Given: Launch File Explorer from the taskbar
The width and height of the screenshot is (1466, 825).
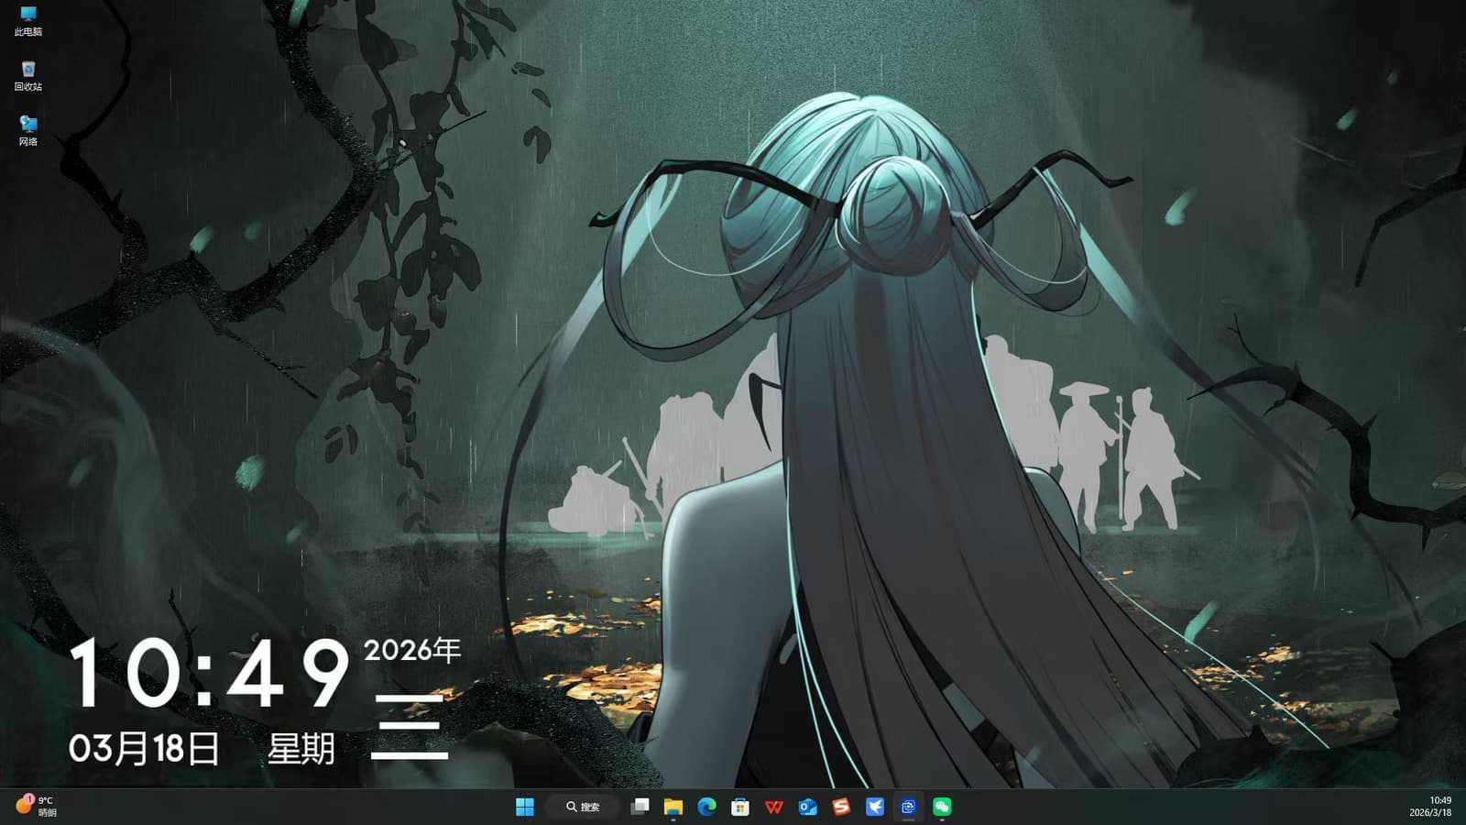Looking at the screenshot, I should pos(673,807).
